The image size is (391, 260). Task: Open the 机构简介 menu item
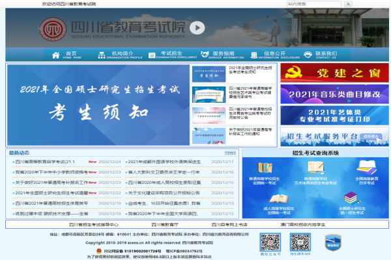pyautogui.click(x=124, y=55)
